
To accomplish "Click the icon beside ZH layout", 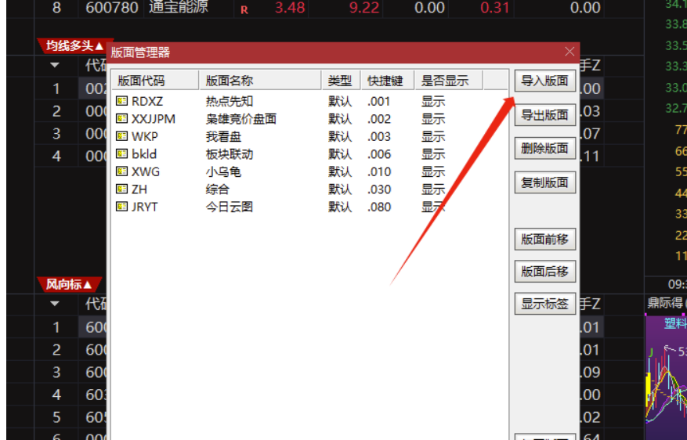I will pos(121,189).
